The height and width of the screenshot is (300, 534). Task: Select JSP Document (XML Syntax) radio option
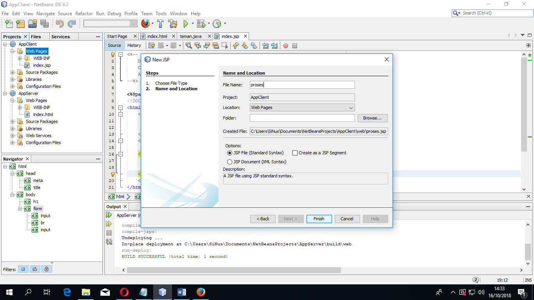coord(230,162)
